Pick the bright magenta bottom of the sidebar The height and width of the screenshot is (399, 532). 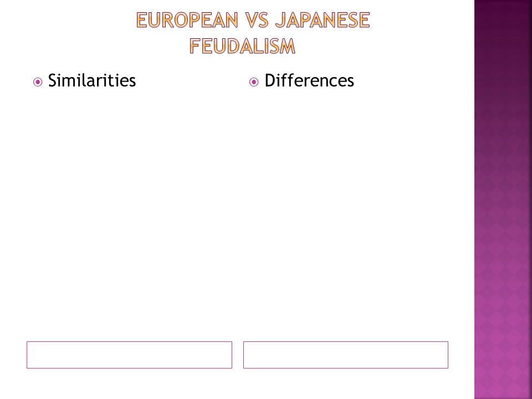(x=503, y=377)
